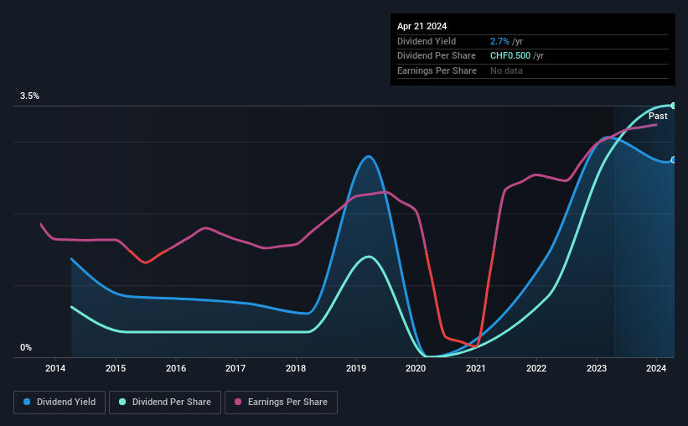This screenshot has height=426, width=688.
Task: Click the pink Earnings Per Share legend dot
Action: [238, 402]
